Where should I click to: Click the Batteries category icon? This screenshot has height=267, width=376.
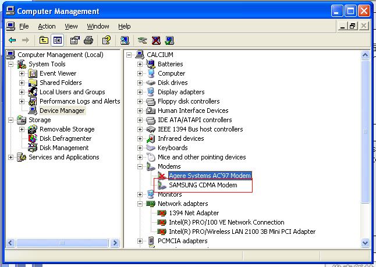tap(151, 64)
